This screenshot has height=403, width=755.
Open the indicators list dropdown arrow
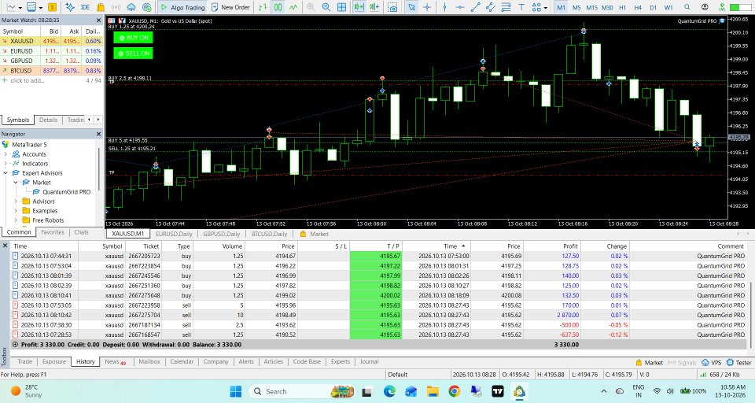tap(40, 8)
